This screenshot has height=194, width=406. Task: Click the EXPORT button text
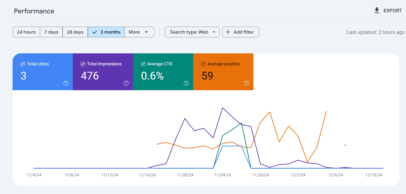[392, 11]
